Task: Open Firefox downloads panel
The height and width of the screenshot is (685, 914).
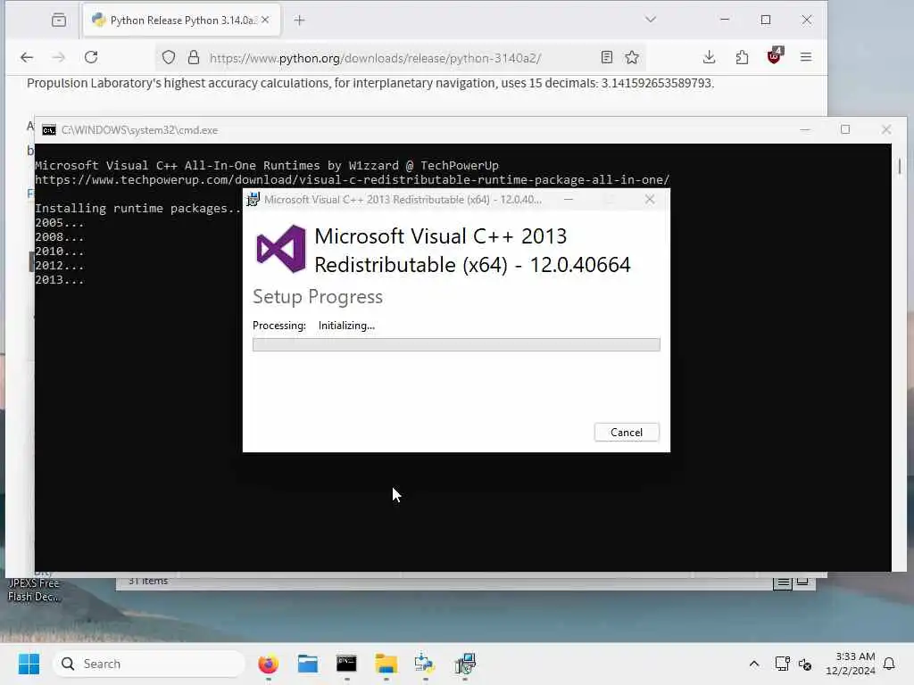Action: 709,57
